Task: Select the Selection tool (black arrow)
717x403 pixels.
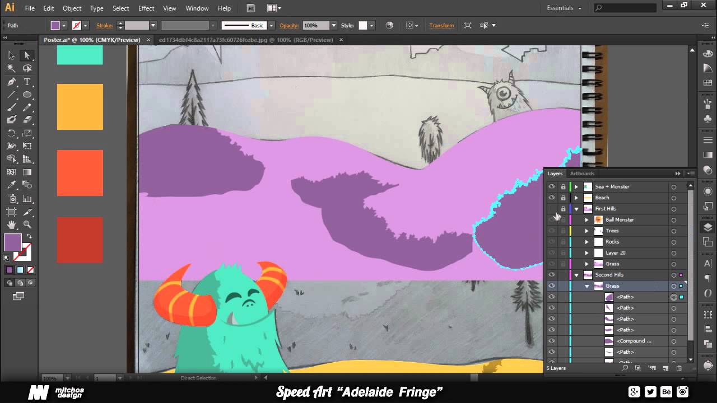Action: 11,55
